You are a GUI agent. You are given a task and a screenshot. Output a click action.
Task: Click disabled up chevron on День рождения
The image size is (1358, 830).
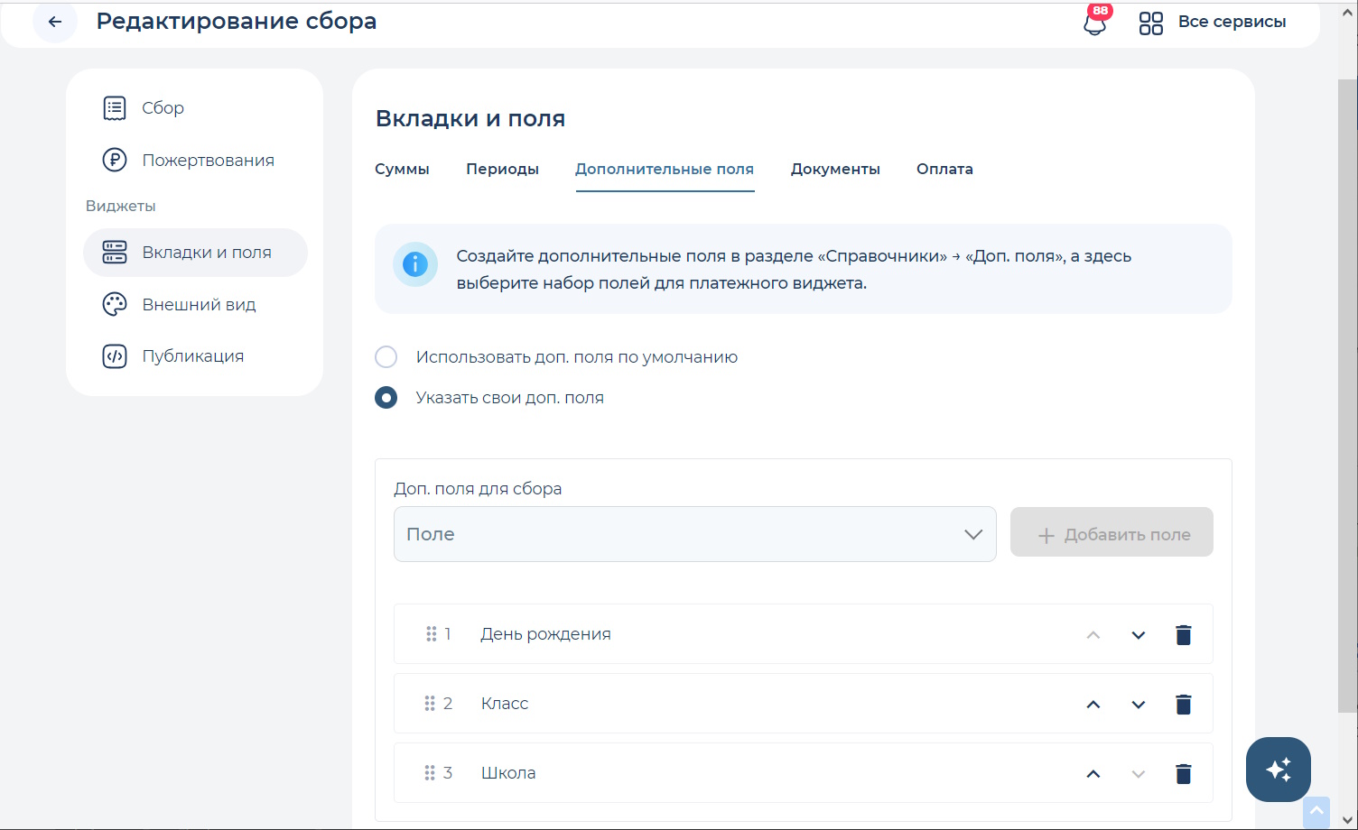coord(1093,635)
